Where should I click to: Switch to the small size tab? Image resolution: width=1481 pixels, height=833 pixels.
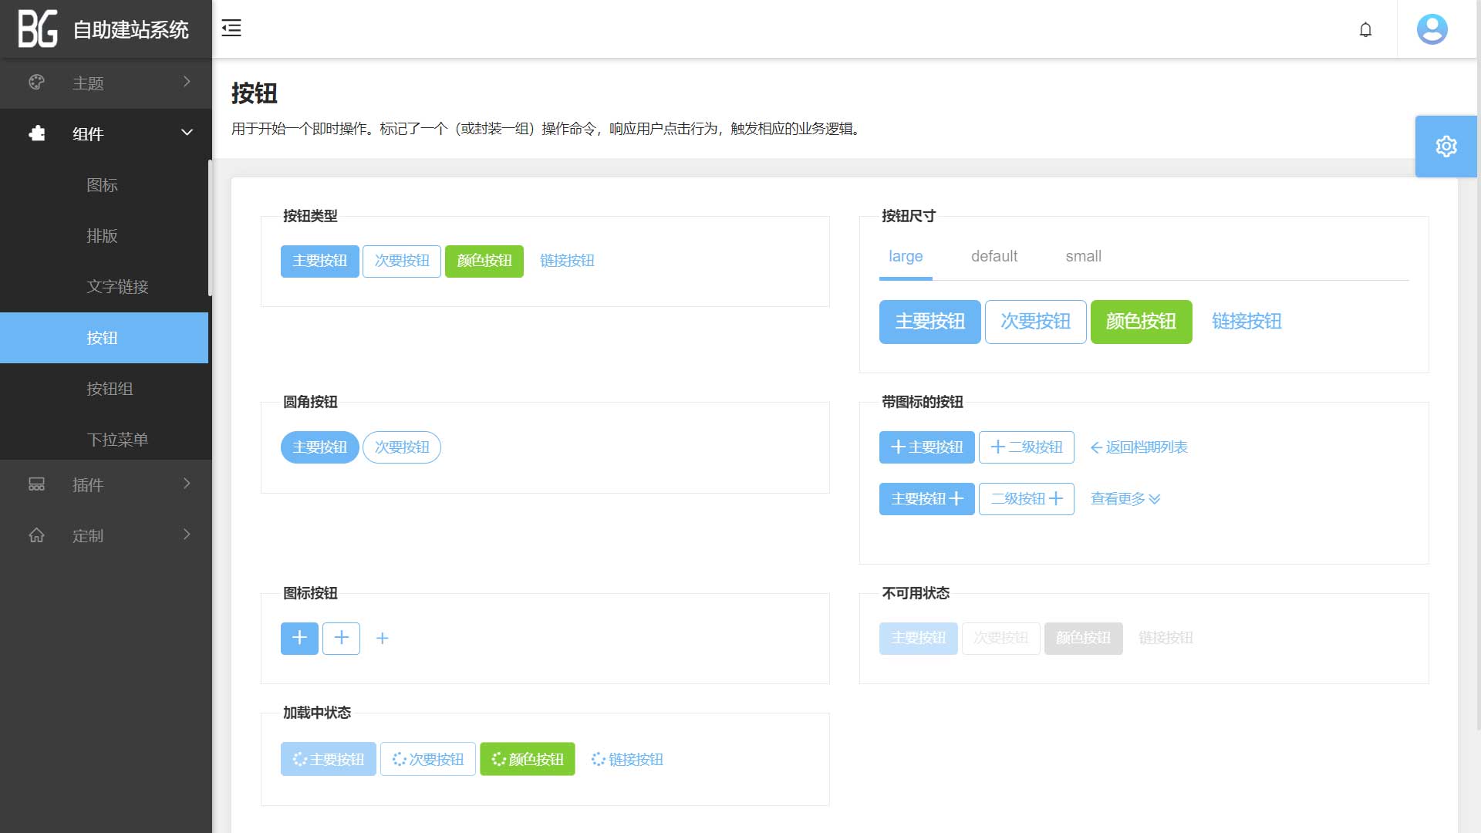coord(1083,256)
